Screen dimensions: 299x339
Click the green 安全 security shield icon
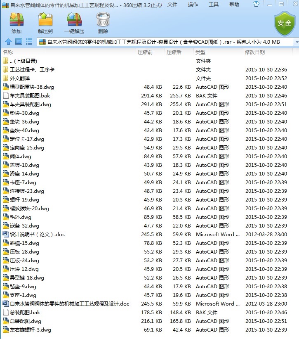(x=285, y=24)
